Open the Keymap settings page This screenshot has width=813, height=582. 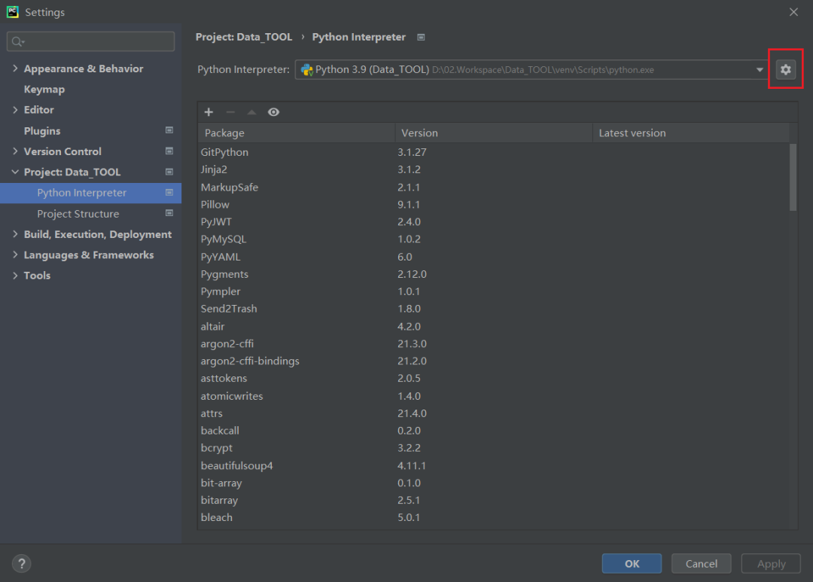[44, 90]
